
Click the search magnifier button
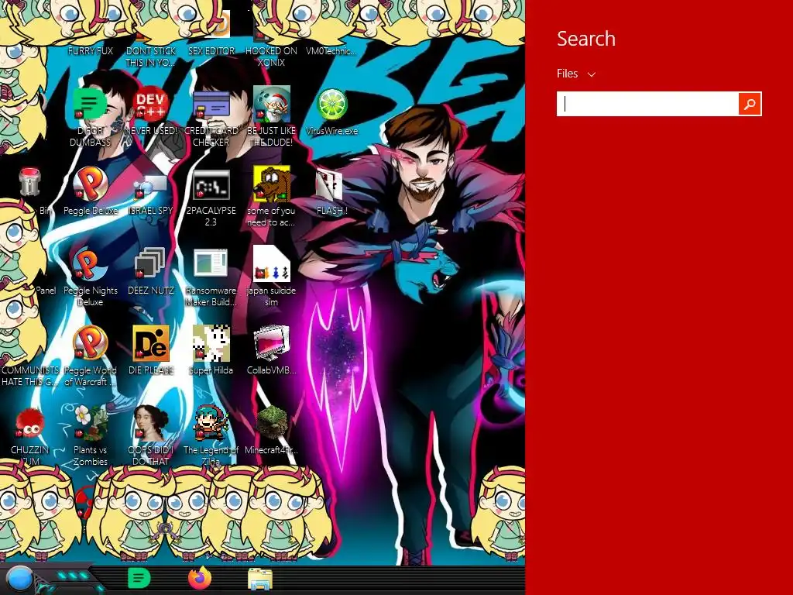click(x=750, y=105)
